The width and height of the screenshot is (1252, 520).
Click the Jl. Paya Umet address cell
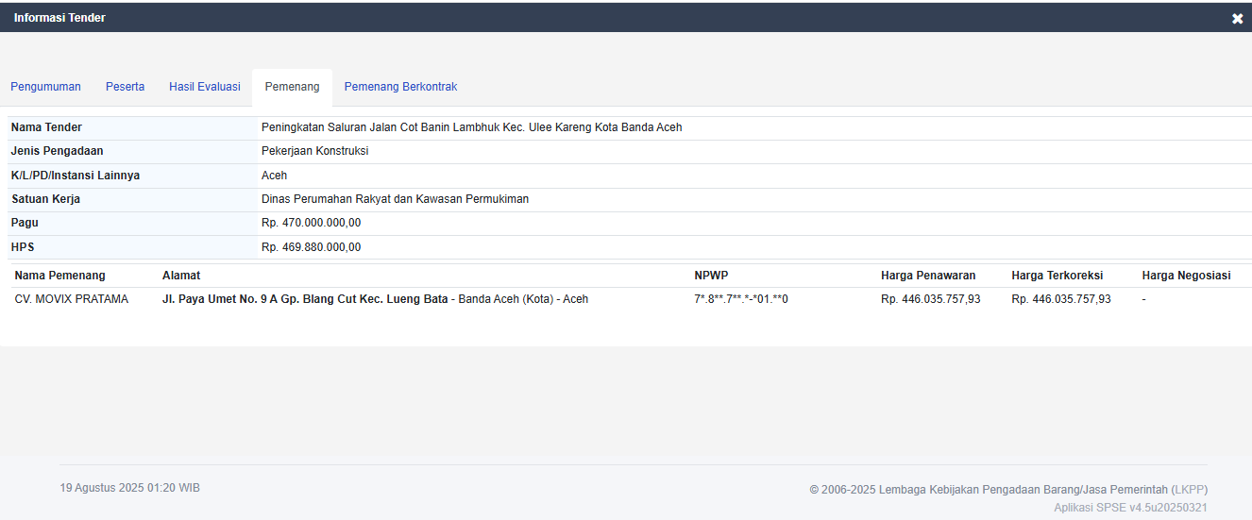pos(375,299)
